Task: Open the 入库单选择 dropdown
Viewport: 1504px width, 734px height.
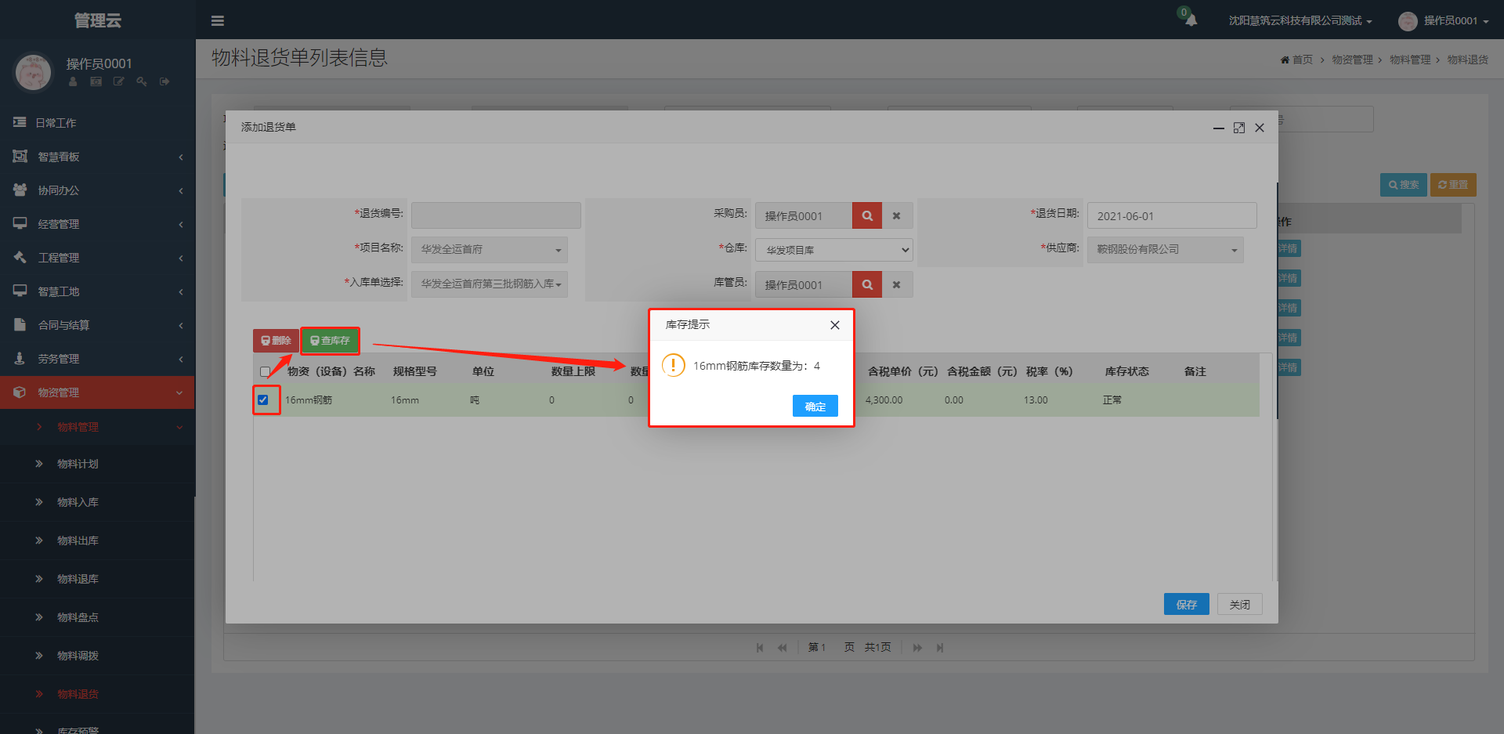Action: pos(490,284)
